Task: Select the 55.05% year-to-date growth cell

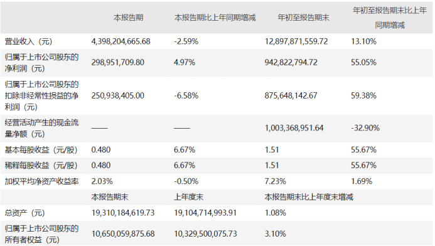Action: click(363, 62)
